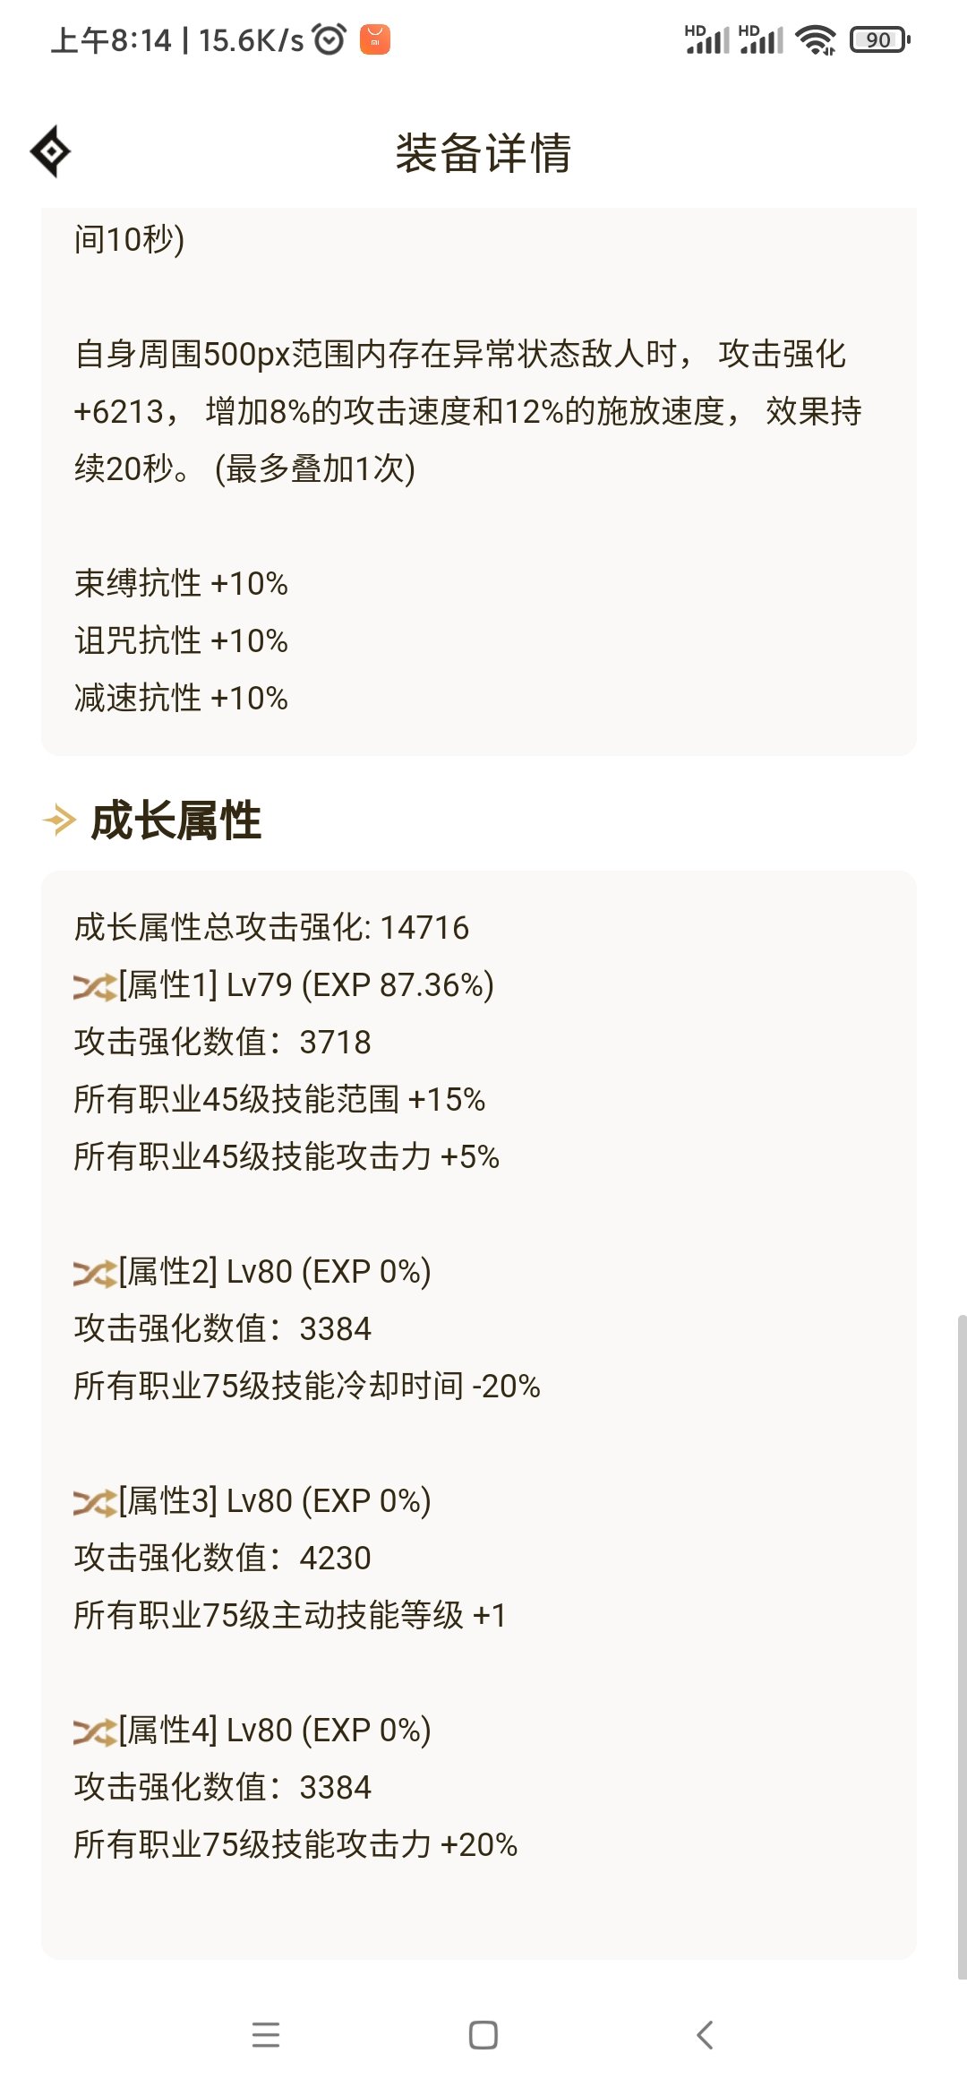Viewport: 967px width, 2096px height.
Task: Select the 成长属性总攻击强化: 14716 line
Action: (271, 927)
